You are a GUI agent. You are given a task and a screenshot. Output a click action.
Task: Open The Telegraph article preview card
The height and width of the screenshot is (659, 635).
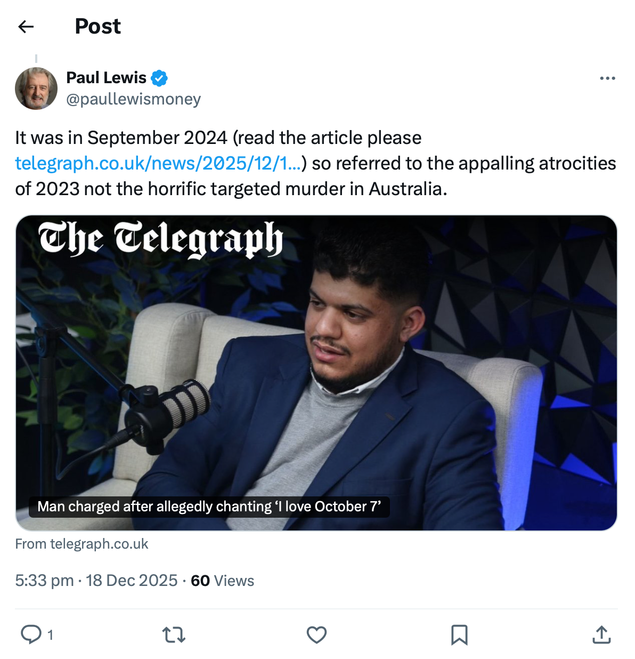click(316, 373)
